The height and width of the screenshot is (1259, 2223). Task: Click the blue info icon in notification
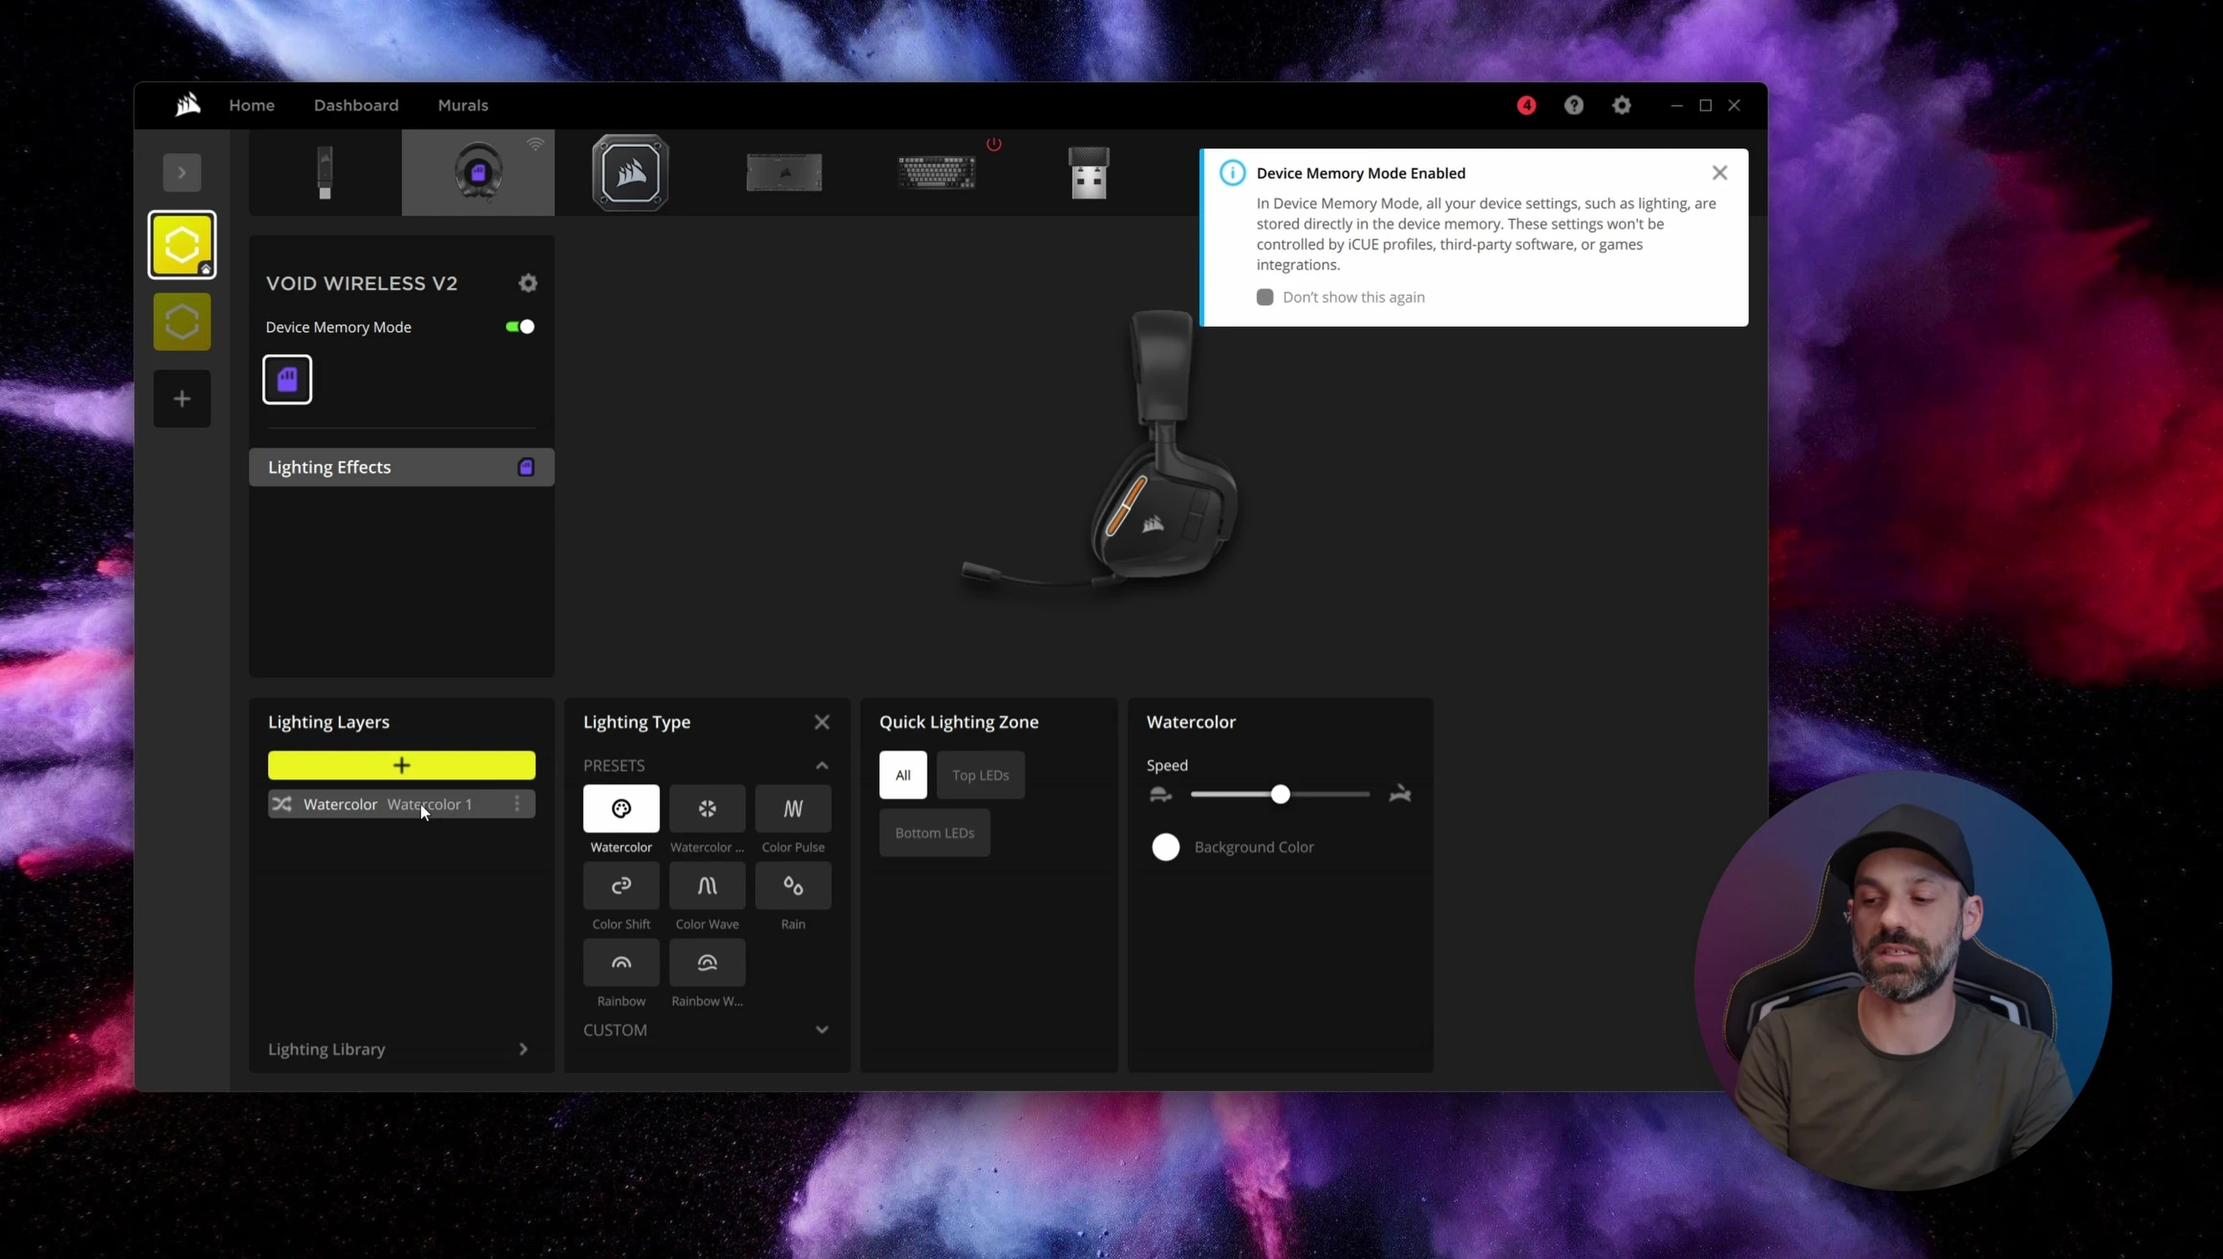tap(1233, 173)
